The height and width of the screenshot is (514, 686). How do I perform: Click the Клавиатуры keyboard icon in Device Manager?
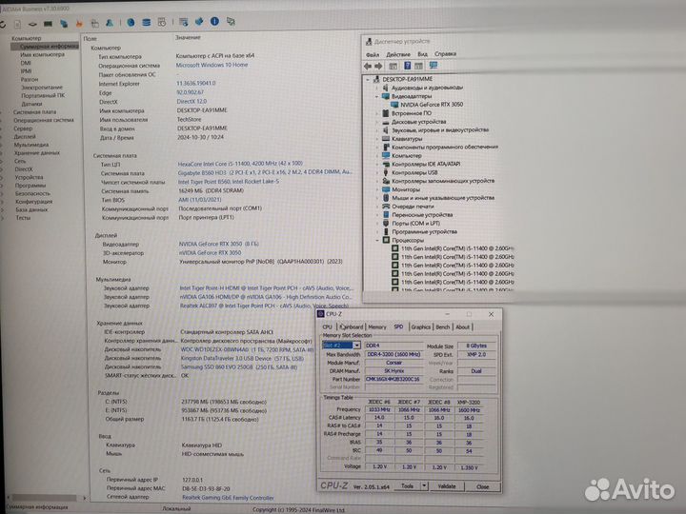pos(386,139)
